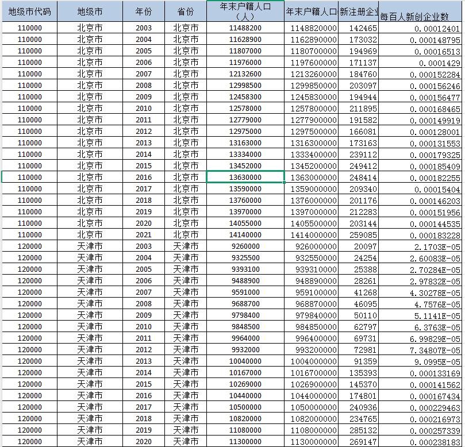Click ratio cell 2.1703E-05

point(420,246)
